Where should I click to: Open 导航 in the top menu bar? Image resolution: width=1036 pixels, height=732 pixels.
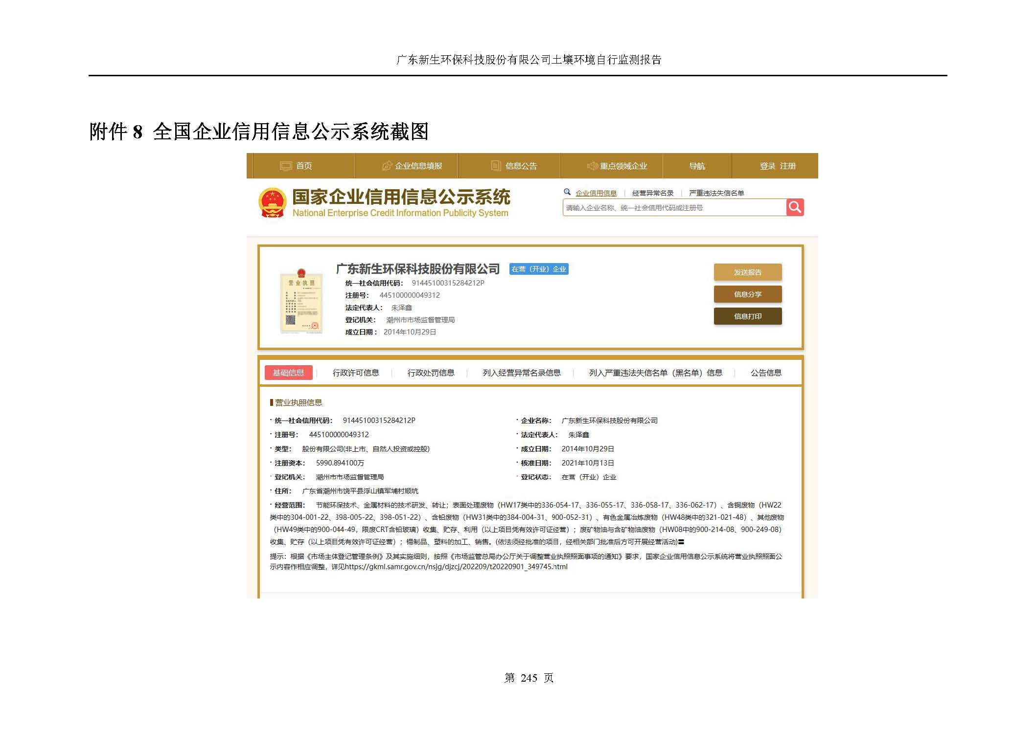coord(697,166)
